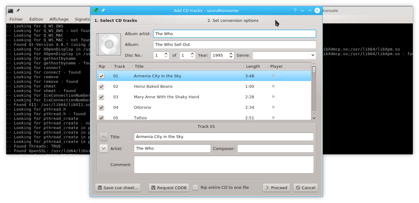Go to previous track with up arrow button
The image size is (419, 203).
104,137
